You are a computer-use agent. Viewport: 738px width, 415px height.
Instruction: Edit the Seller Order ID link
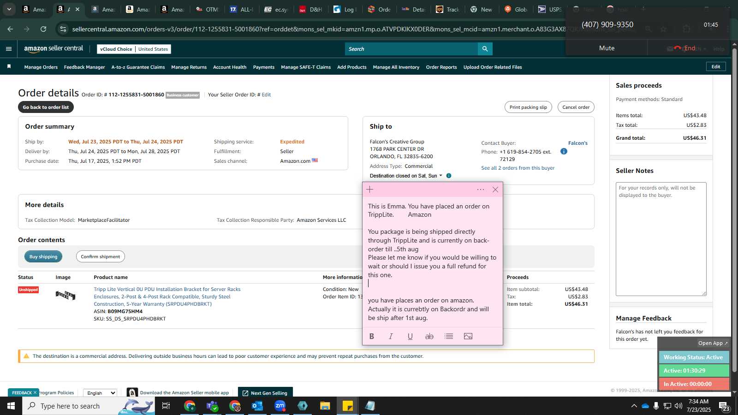coord(266,95)
